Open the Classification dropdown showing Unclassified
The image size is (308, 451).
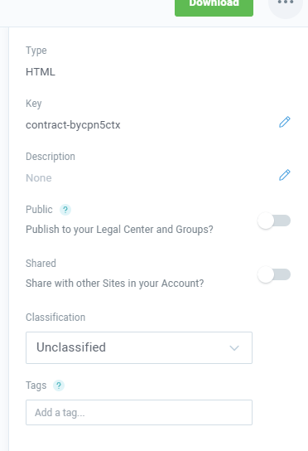coord(139,347)
